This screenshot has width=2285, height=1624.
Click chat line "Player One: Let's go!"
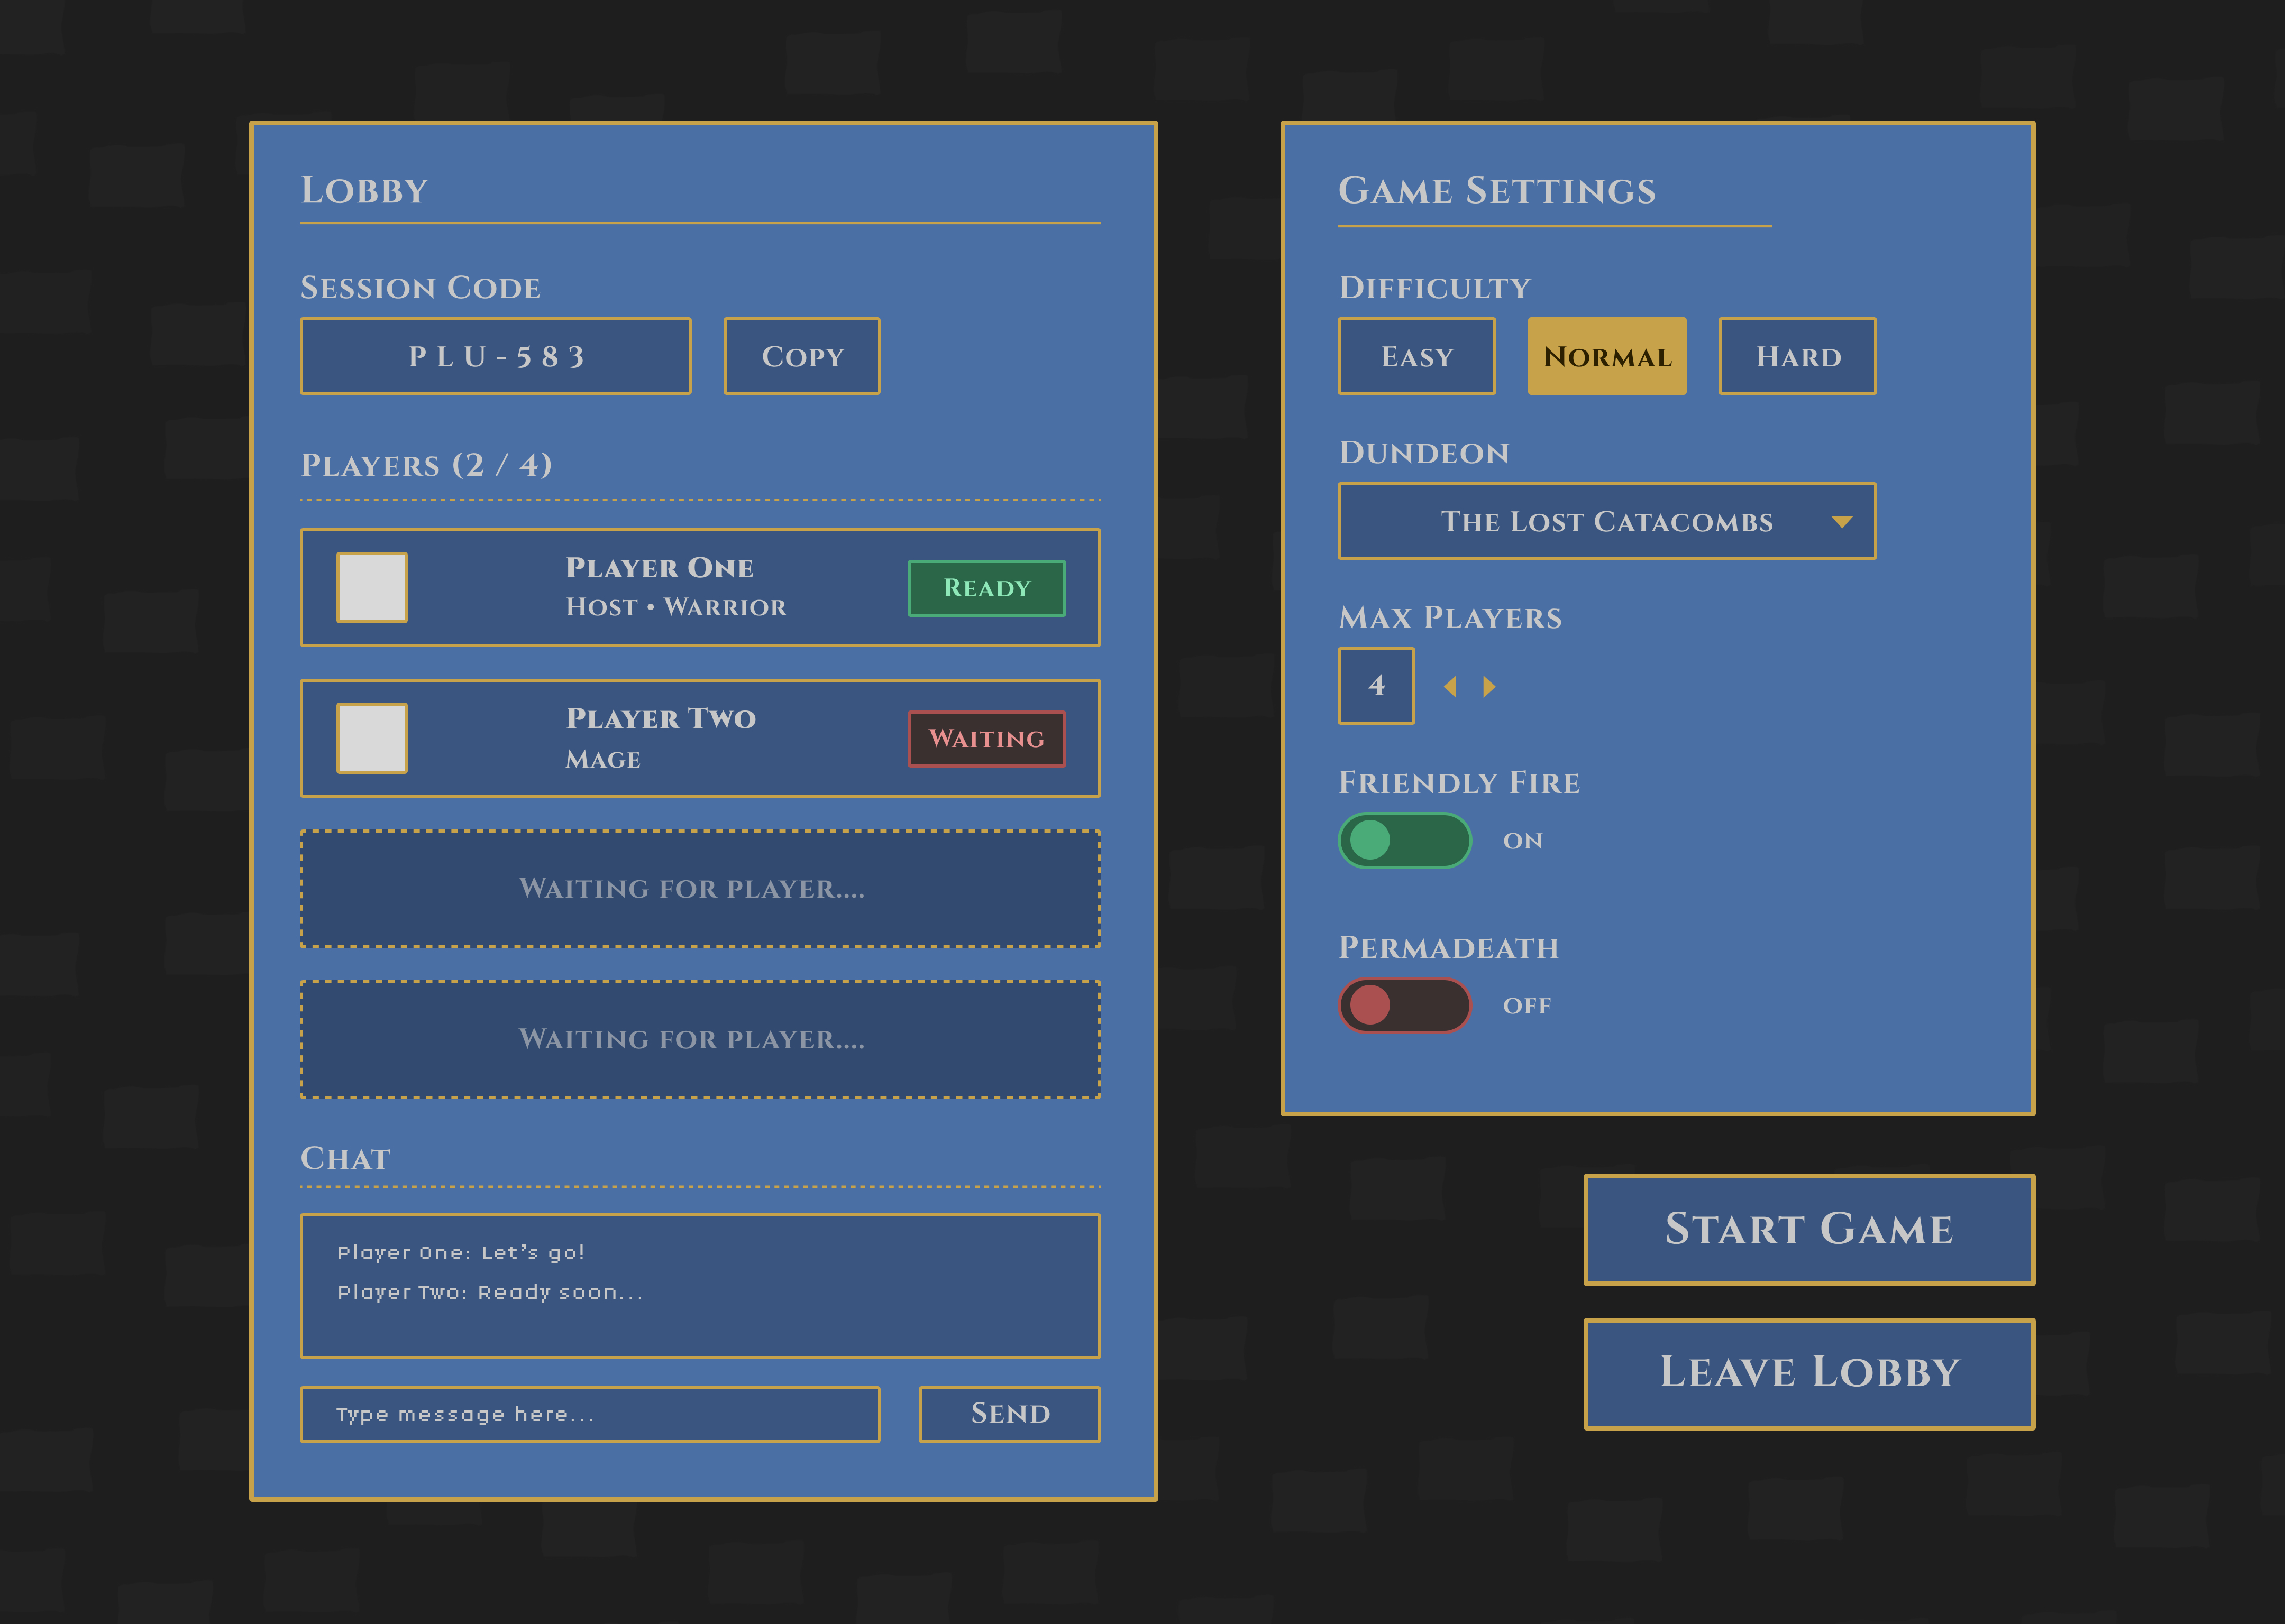[460, 1253]
